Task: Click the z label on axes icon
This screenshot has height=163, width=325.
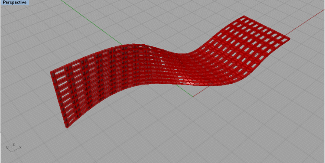Action: click(x=13, y=144)
